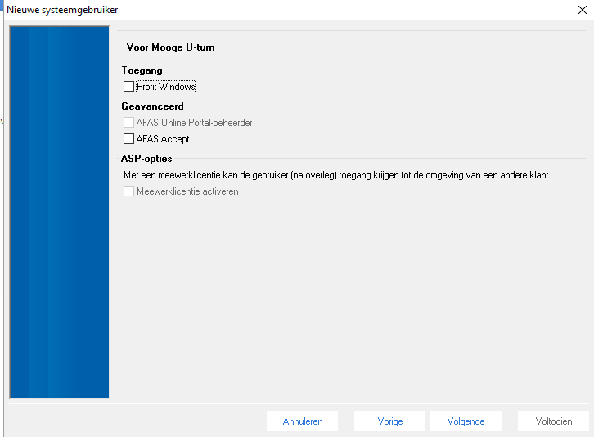Tick the Profit Windows checkbox box

(128, 87)
